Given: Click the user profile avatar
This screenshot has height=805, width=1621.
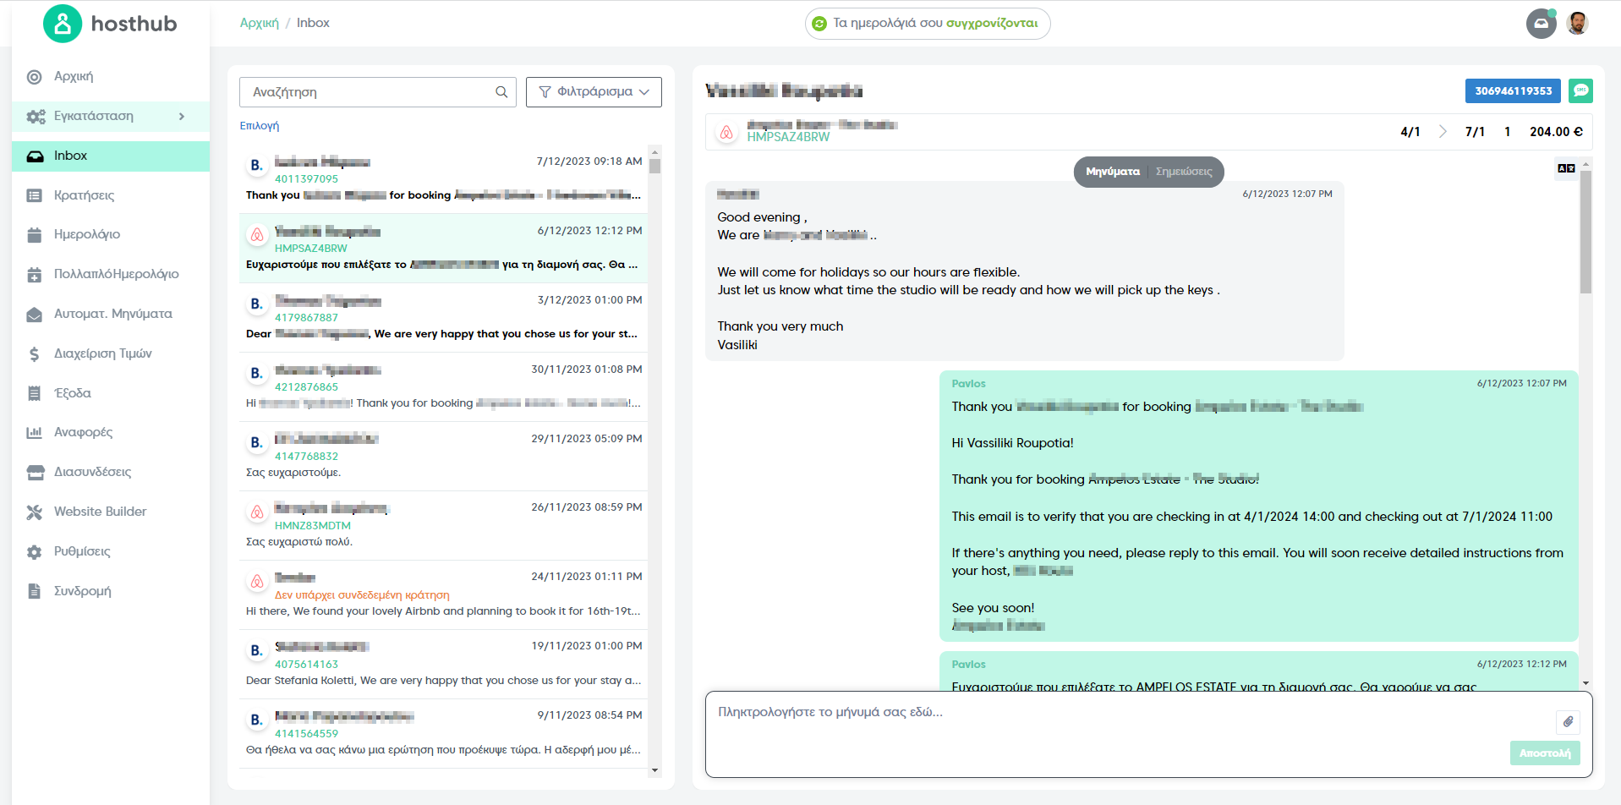Looking at the screenshot, I should pos(1577,24).
